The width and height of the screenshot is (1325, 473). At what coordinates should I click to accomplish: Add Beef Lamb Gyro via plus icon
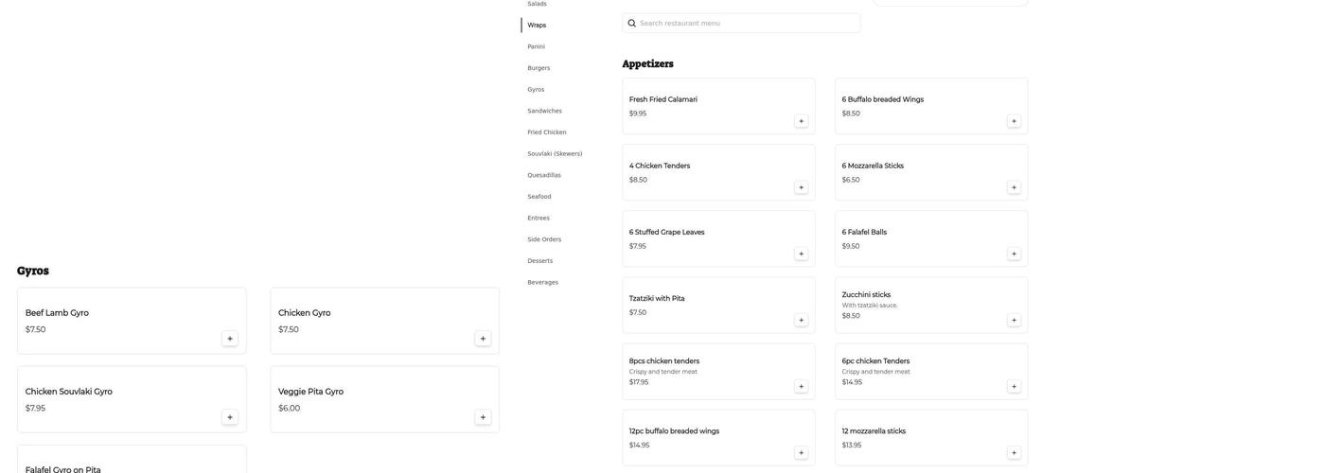point(230,339)
